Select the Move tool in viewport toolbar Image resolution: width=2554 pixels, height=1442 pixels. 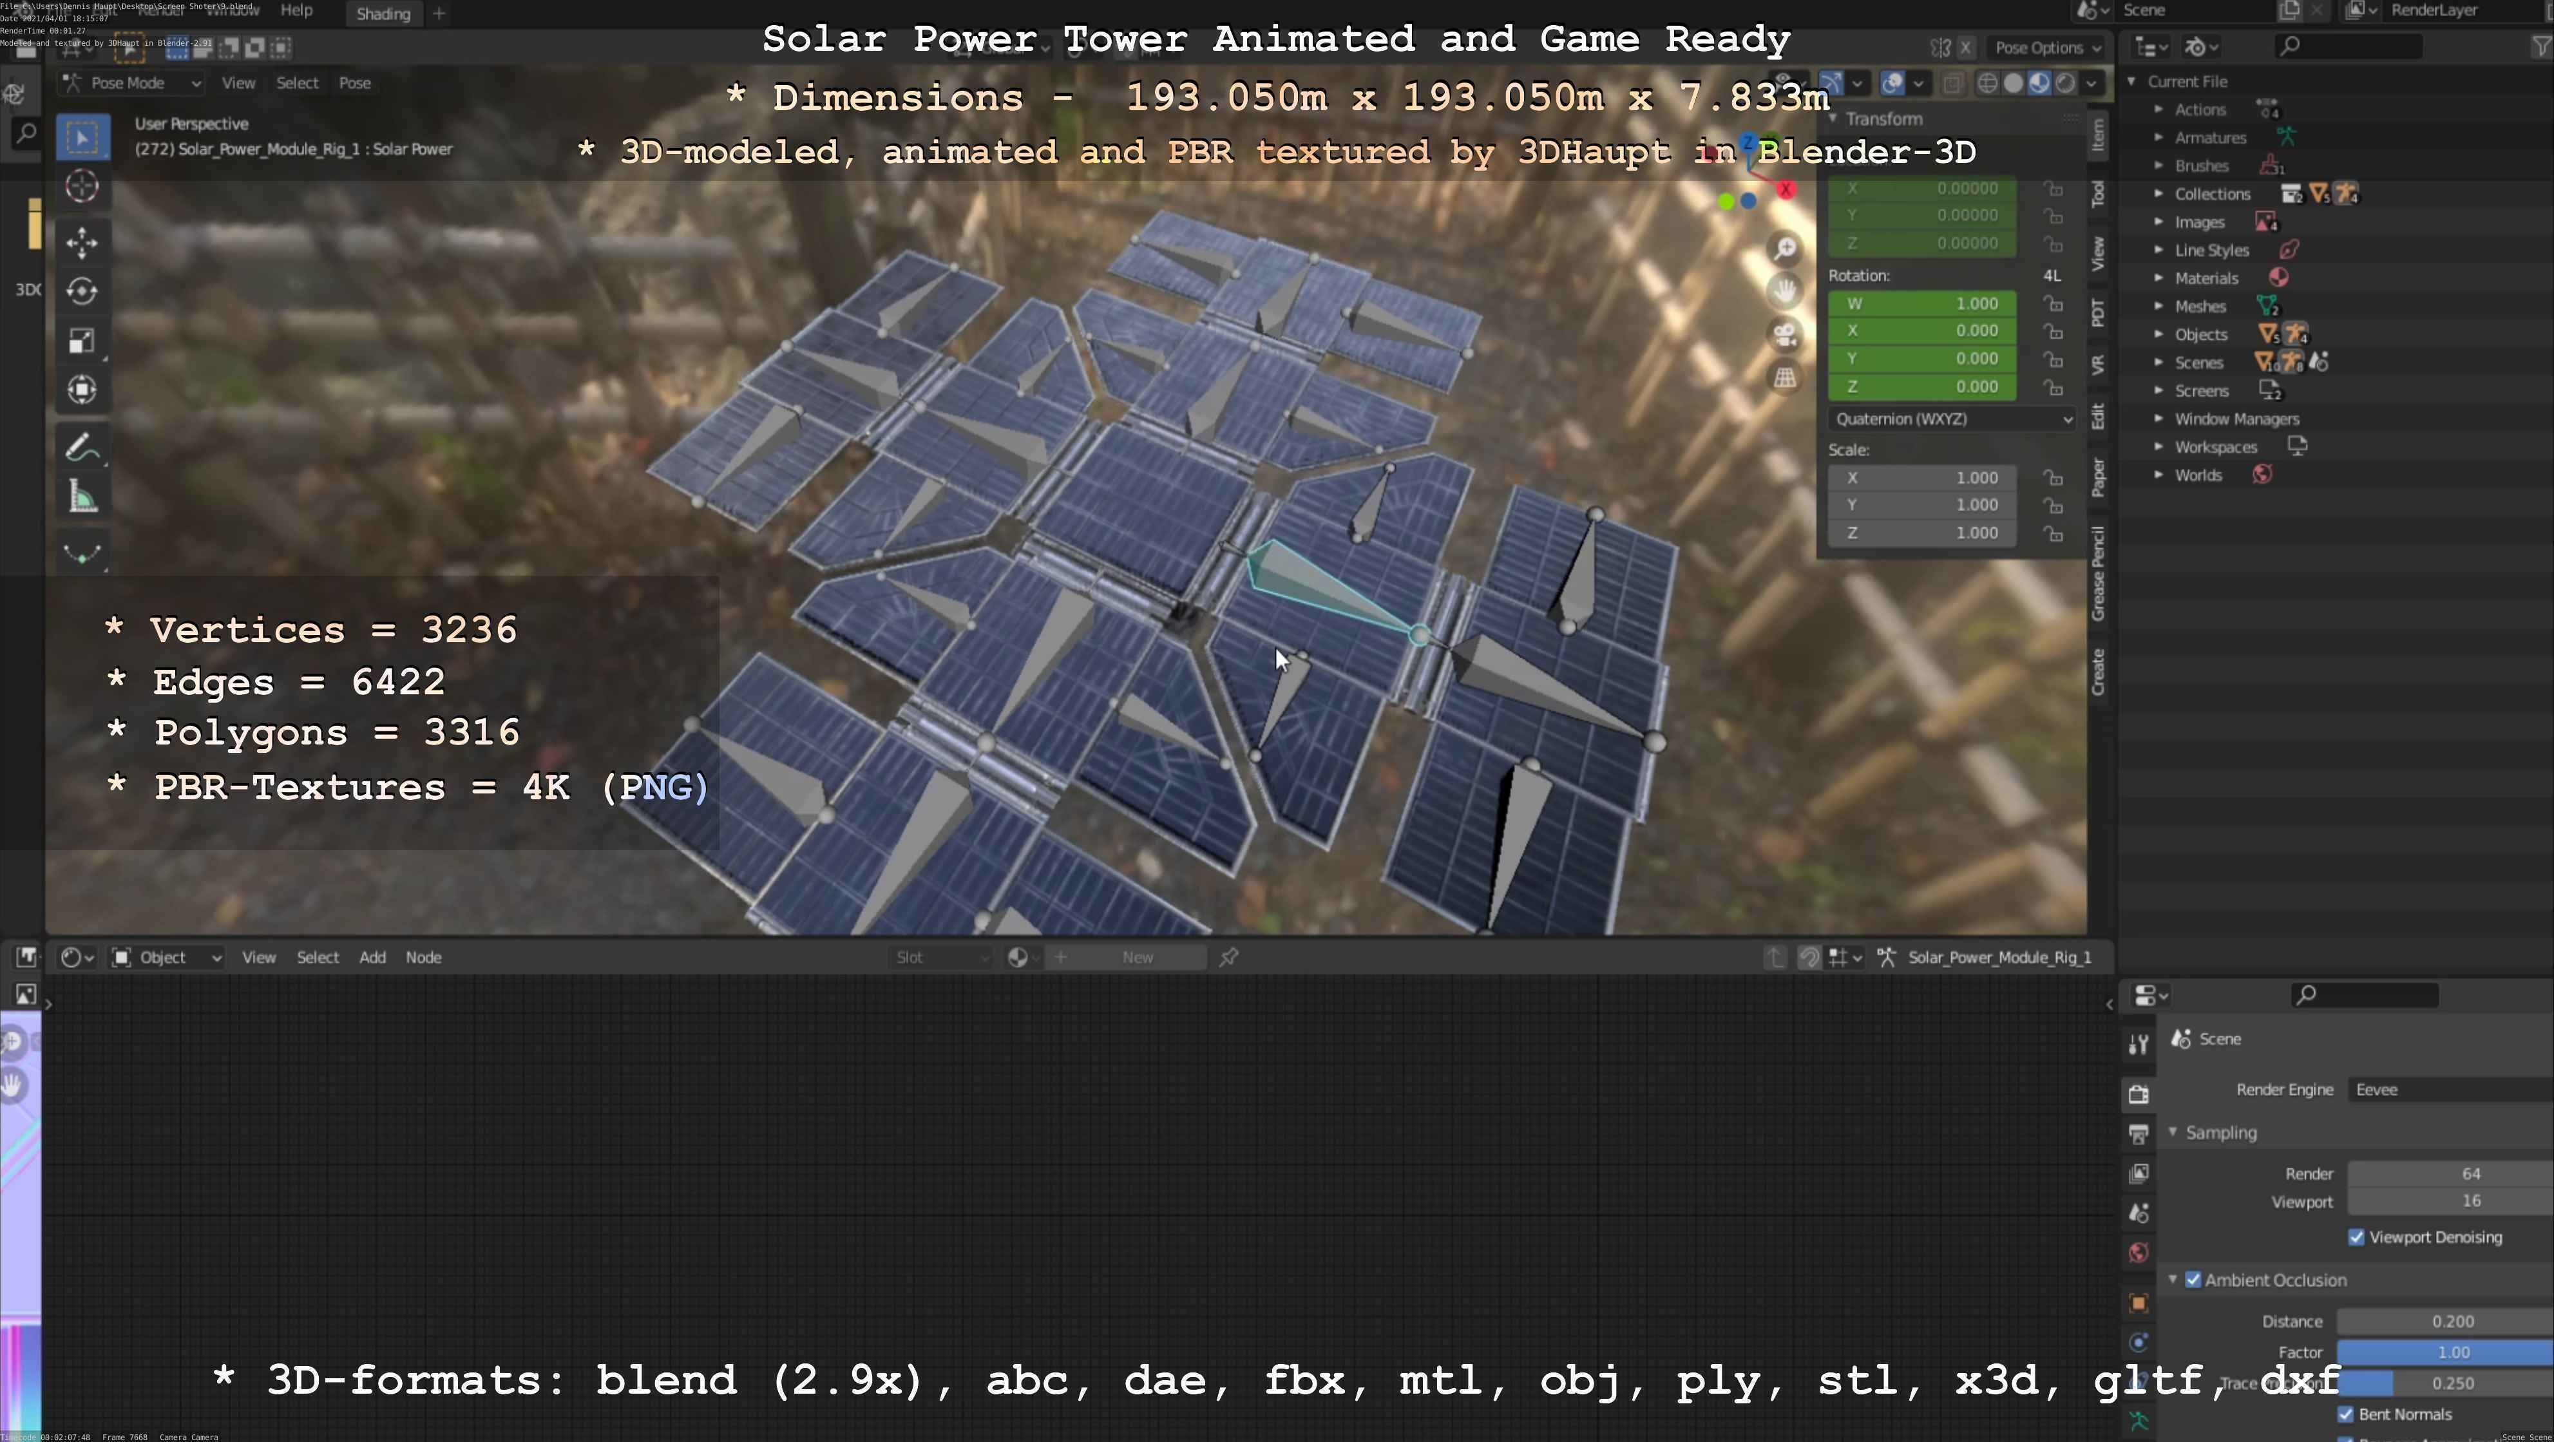click(x=81, y=242)
